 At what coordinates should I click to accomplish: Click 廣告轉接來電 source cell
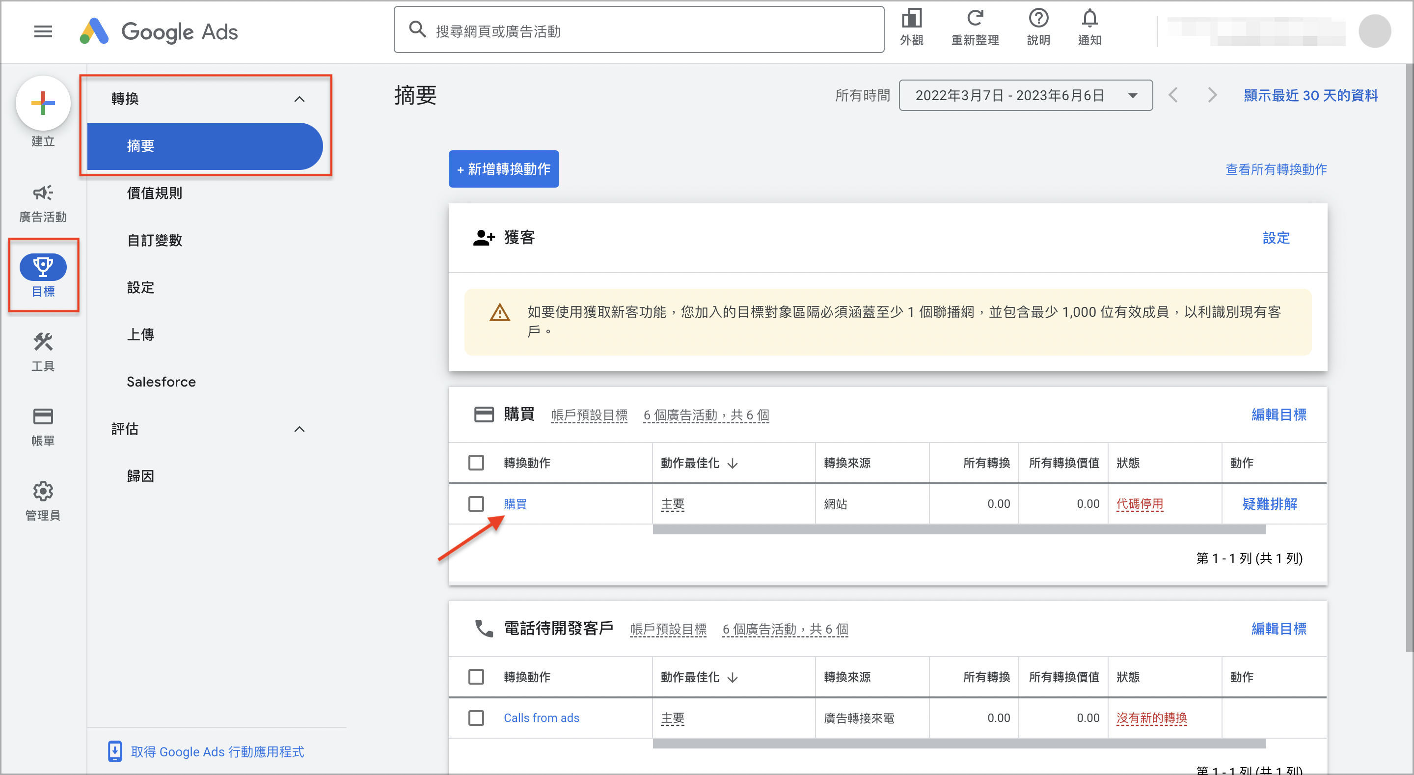(x=859, y=718)
